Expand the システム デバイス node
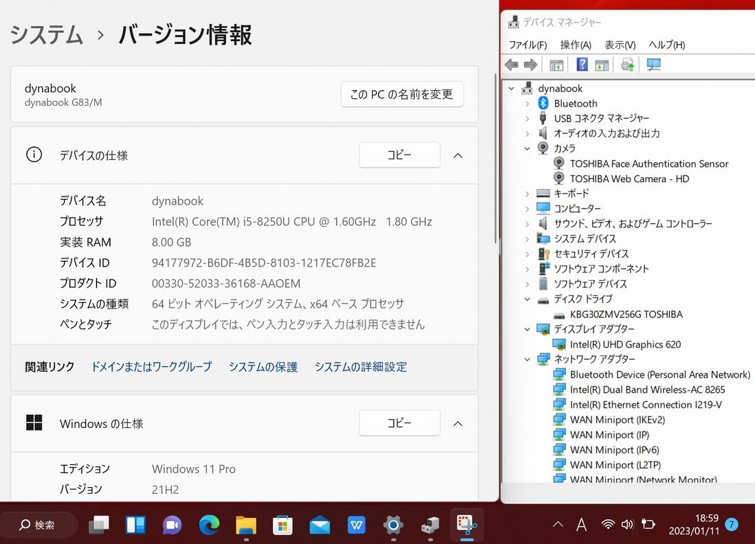The height and width of the screenshot is (544, 755). click(x=527, y=239)
